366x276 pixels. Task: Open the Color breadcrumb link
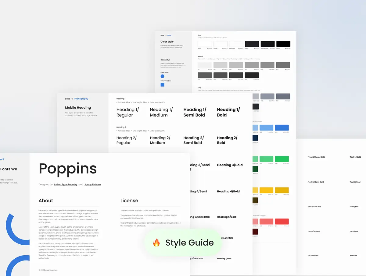[x=169, y=35]
